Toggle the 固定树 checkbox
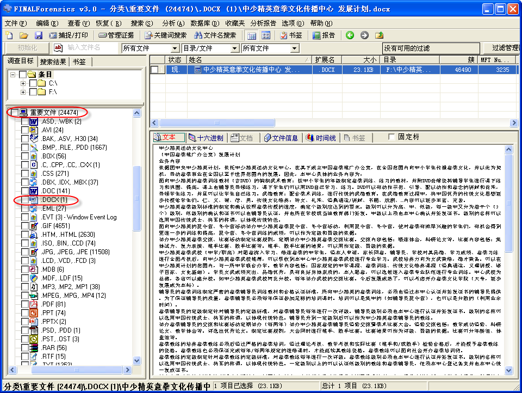This screenshot has width=522, height=393. point(391,137)
